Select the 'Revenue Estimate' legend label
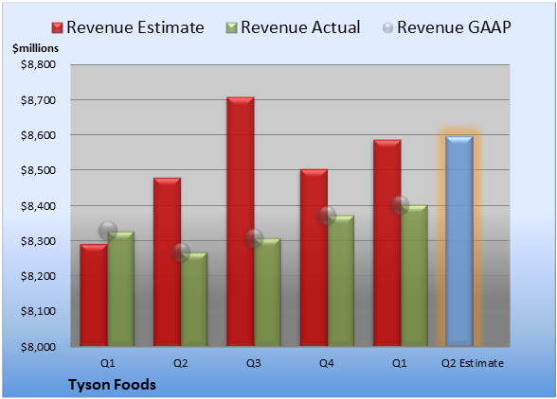The height and width of the screenshot is (399, 557). [135, 27]
